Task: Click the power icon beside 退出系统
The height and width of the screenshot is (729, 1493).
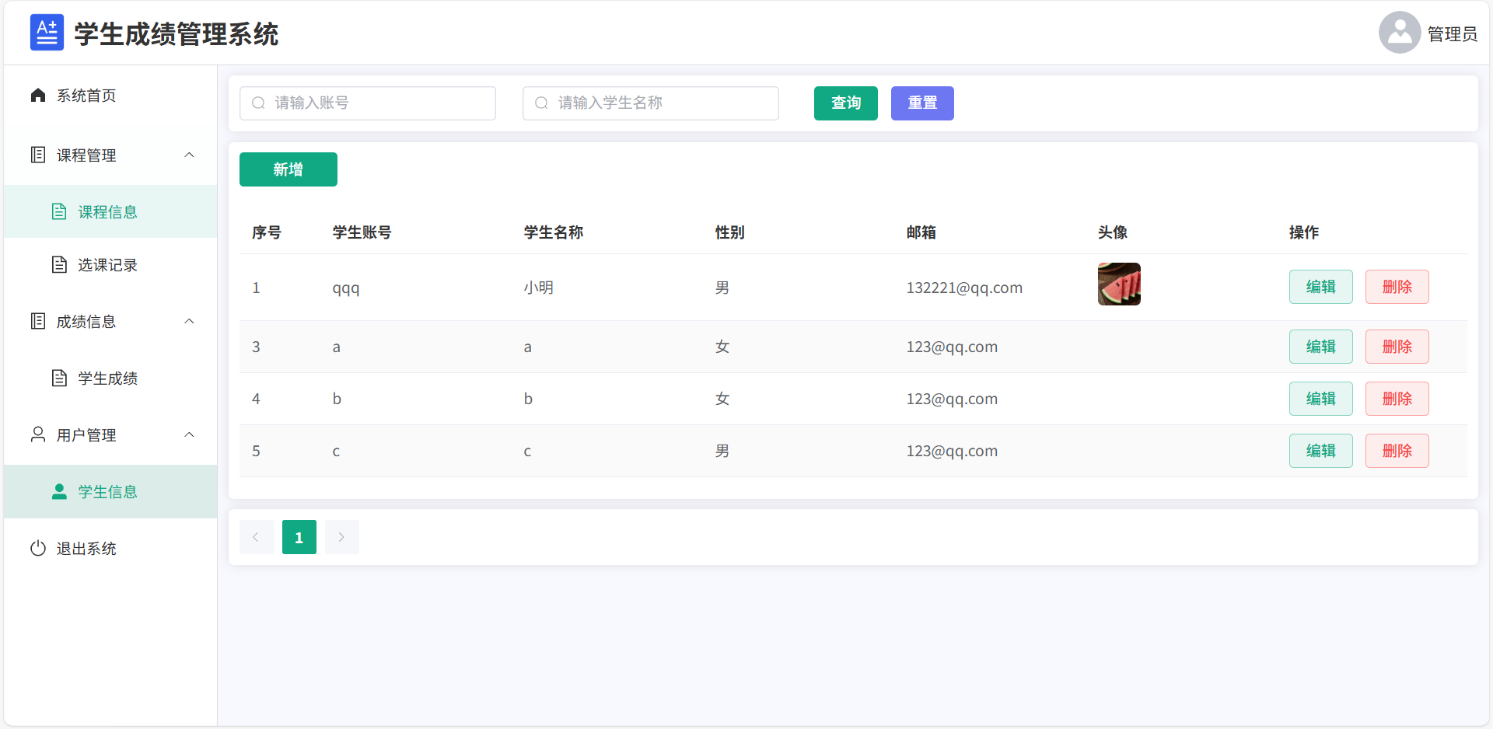Action: click(x=39, y=548)
